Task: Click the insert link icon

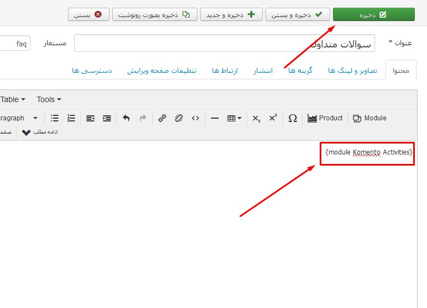Action: (x=162, y=118)
